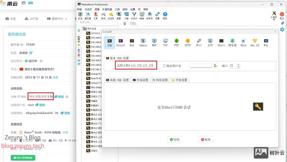Screen dimensions: 287x162
Task: Choose the VNC session type
Action: 165,42
